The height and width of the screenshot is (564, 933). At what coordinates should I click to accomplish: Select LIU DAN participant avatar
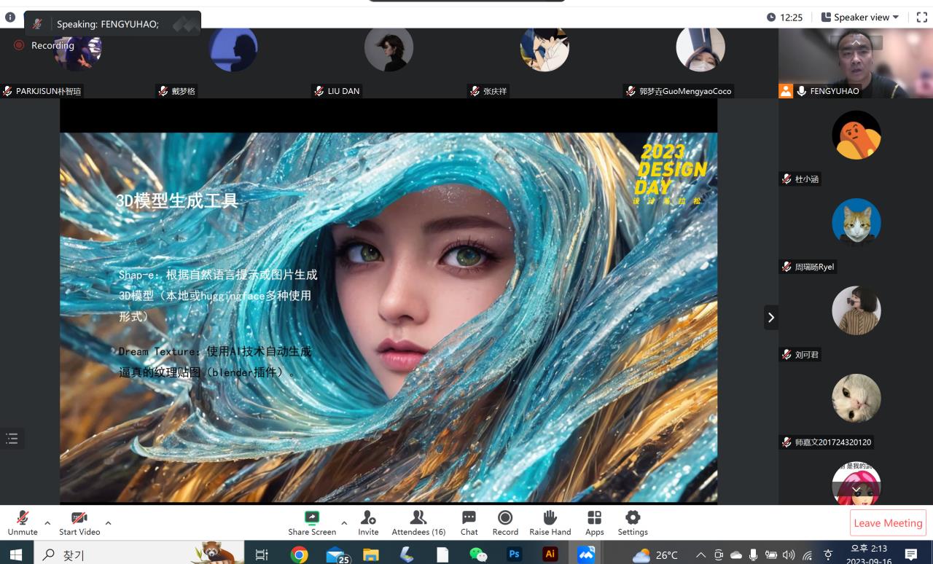coord(389,50)
